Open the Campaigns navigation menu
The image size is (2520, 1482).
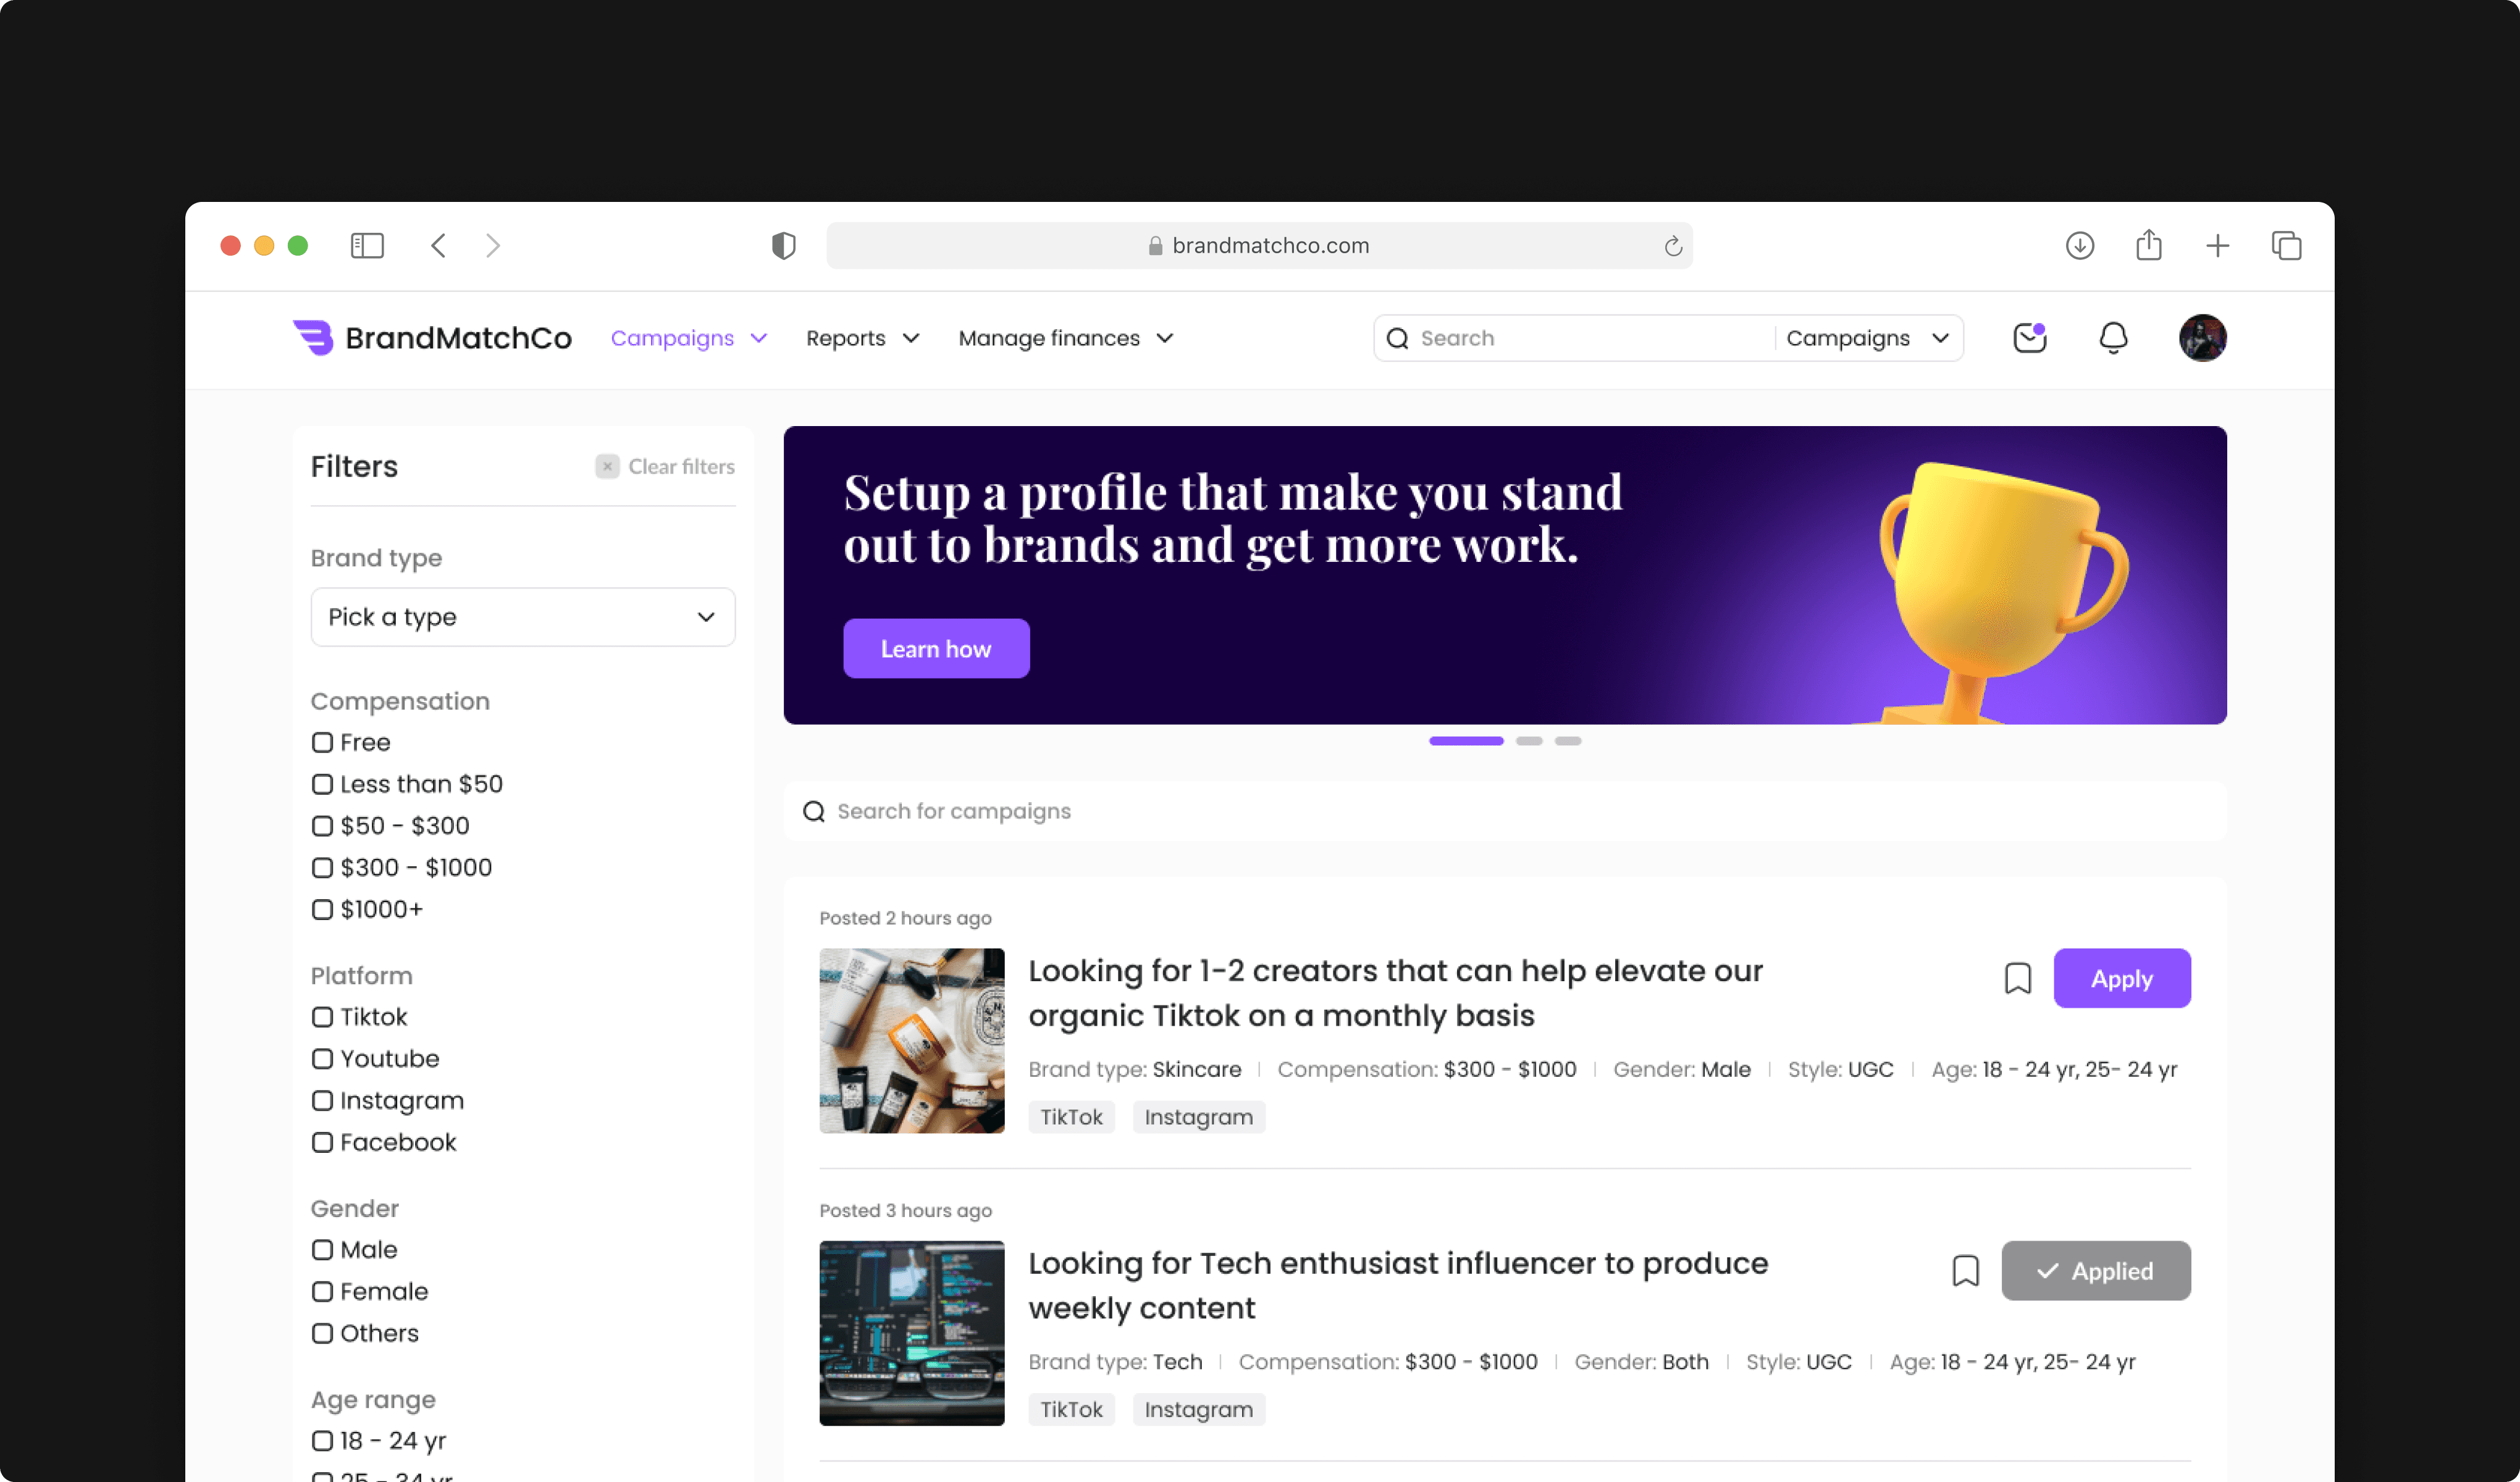(688, 338)
